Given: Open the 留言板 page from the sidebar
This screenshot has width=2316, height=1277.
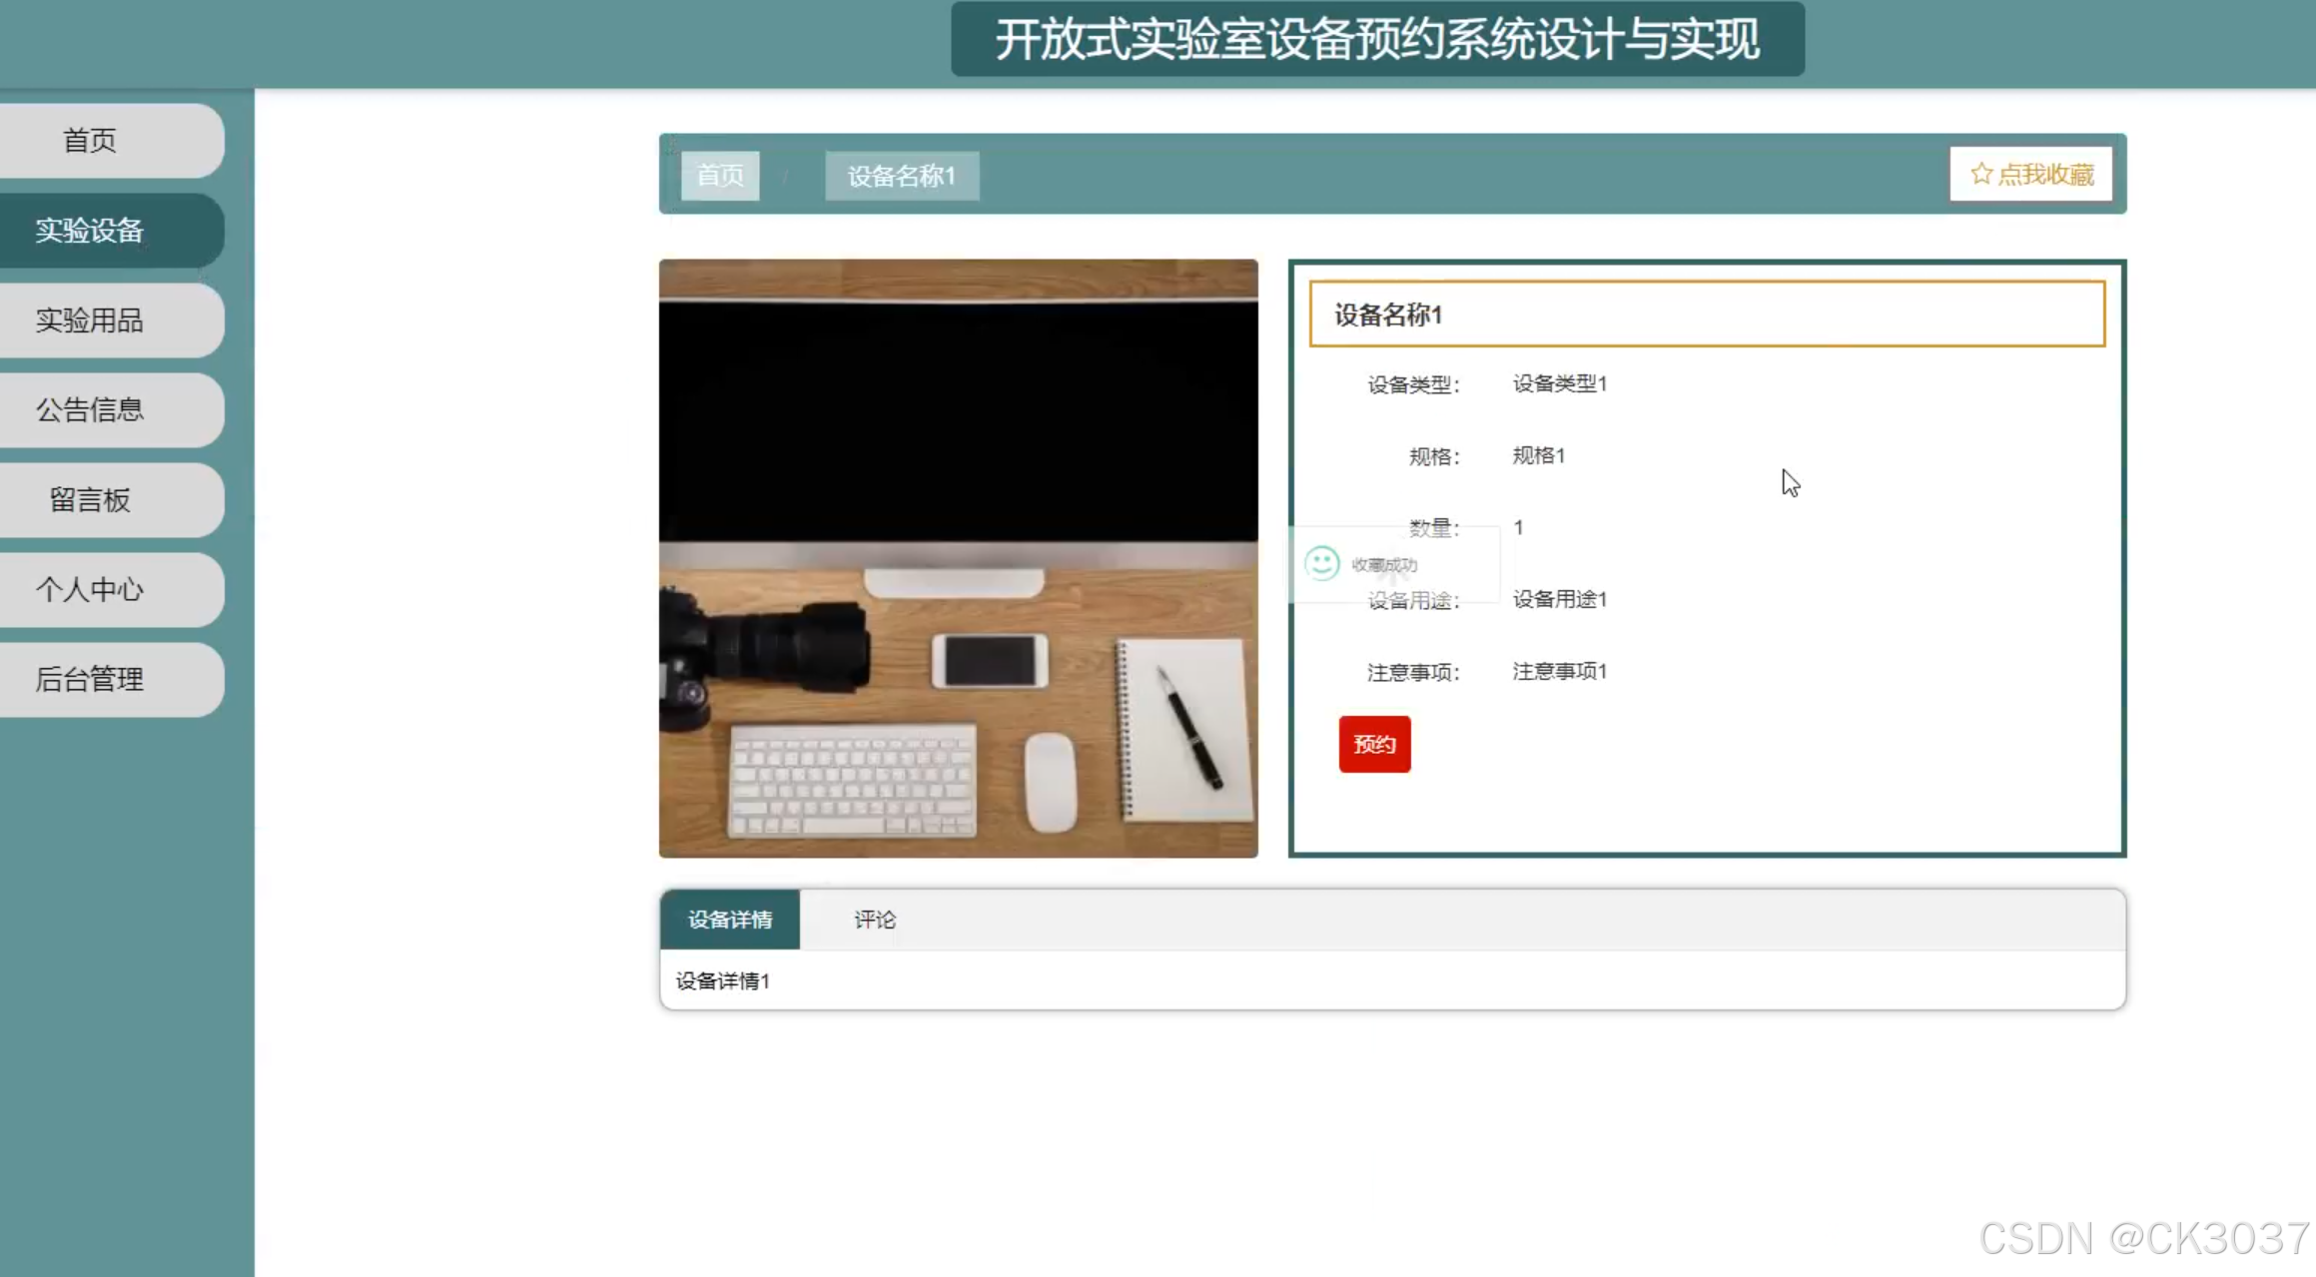Looking at the screenshot, I should click(x=90, y=500).
